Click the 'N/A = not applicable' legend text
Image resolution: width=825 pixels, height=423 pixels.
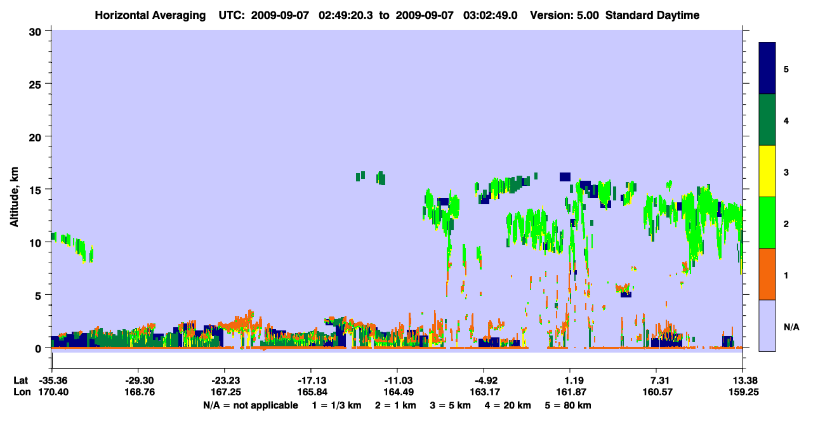click(251, 405)
